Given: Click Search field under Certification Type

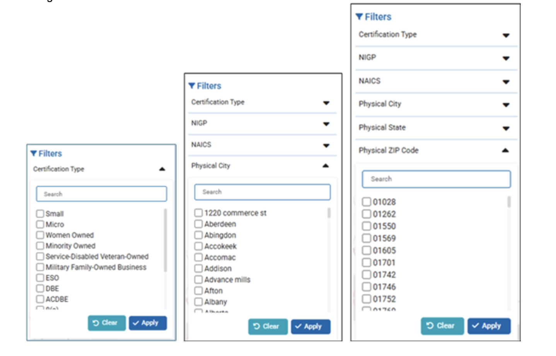Looking at the screenshot, I should 101,194.
